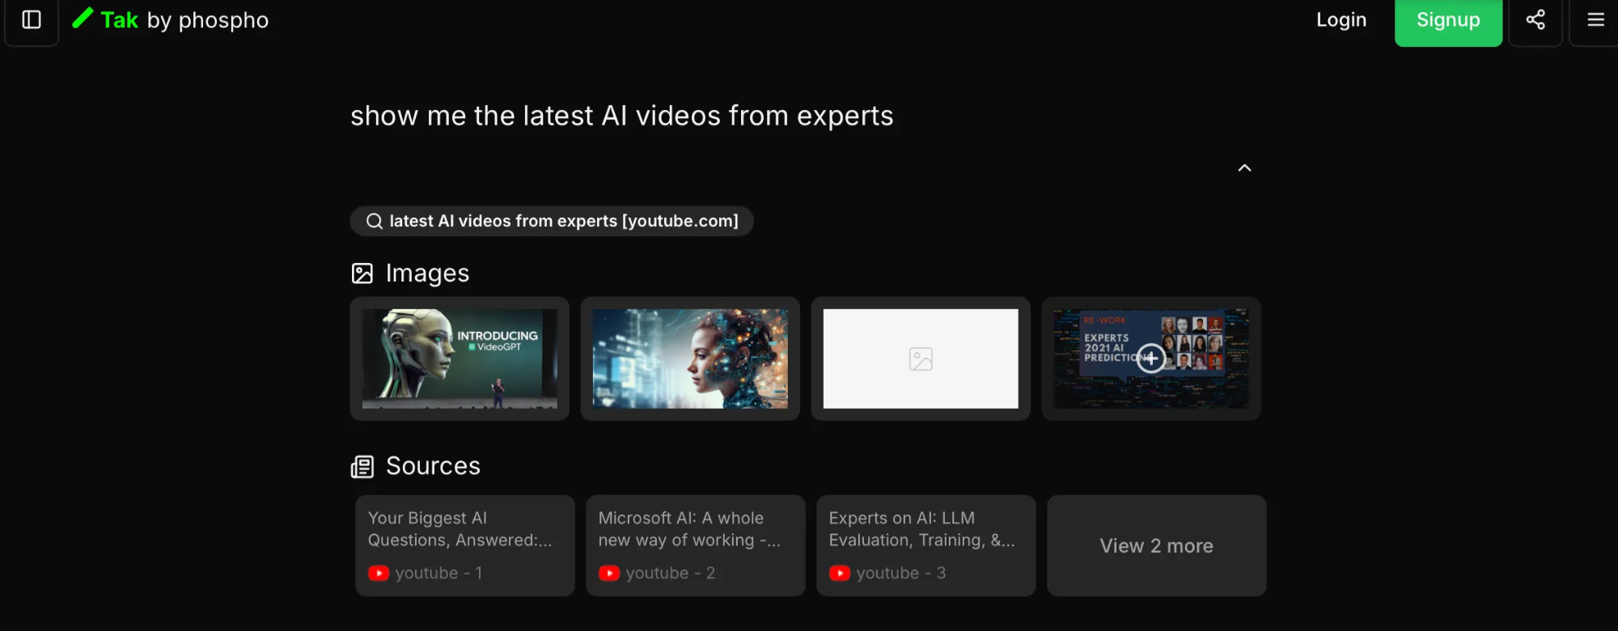Click the Sources section icon
Image resolution: width=1618 pixels, height=631 pixels.
[362, 467]
